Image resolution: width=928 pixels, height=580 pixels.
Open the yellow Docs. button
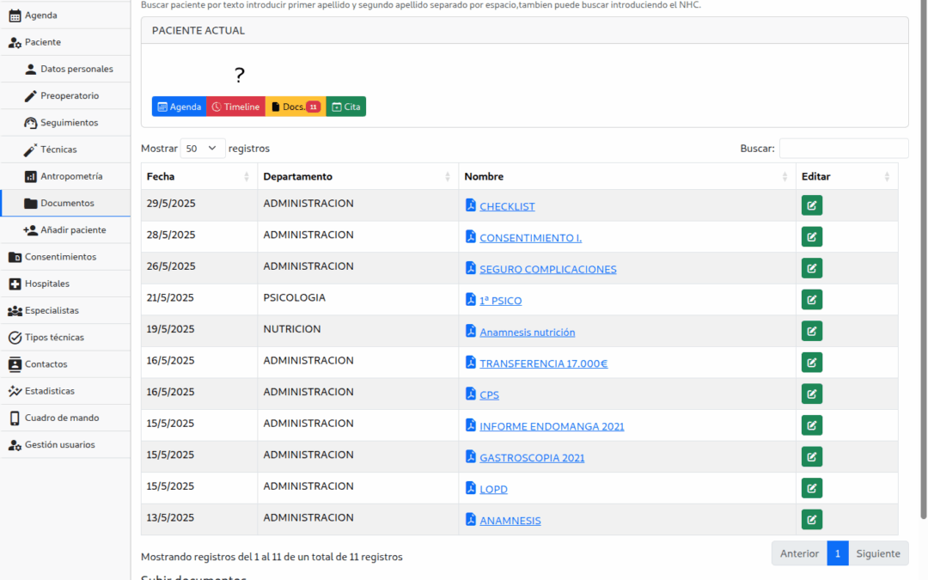point(296,107)
